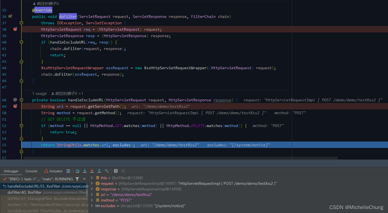The width and height of the screenshot is (388, 213).
Task: Click the "XNIO-1 task-1" running thread selector
Action: (41, 179)
